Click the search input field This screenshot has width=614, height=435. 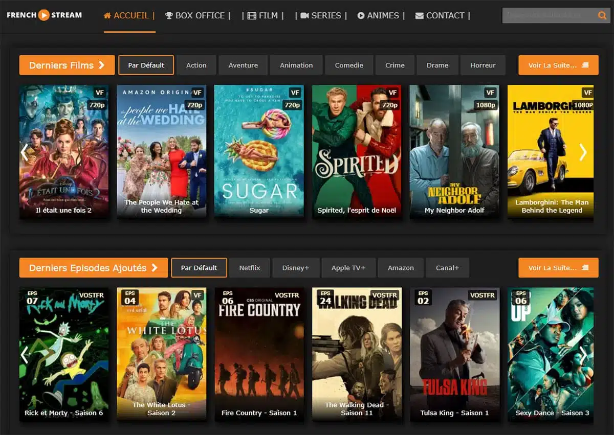click(x=549, y=16)
